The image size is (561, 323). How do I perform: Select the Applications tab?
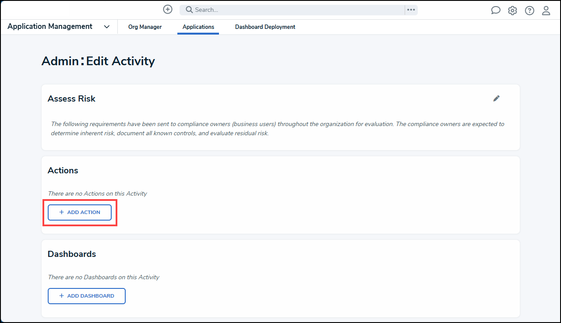coord(198,27)
